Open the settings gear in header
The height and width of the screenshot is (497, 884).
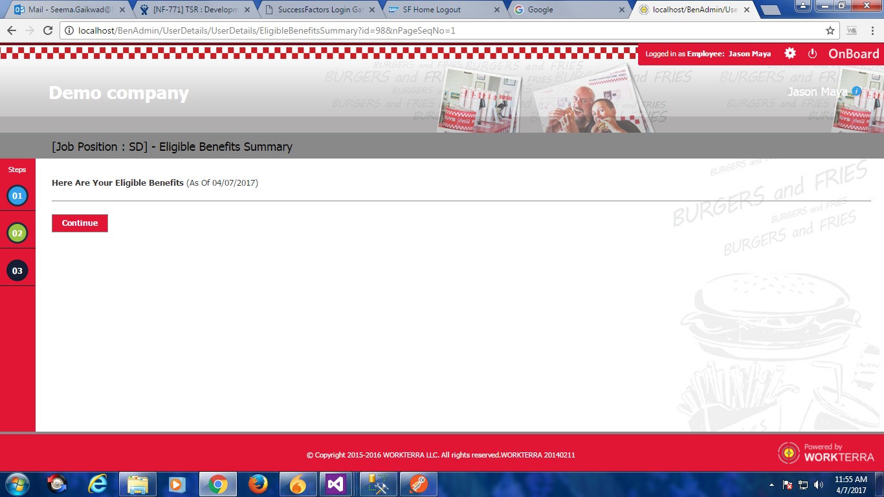[x=790, y=54]
